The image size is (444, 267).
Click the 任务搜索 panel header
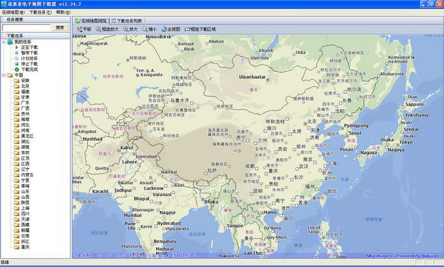(36, 20)
